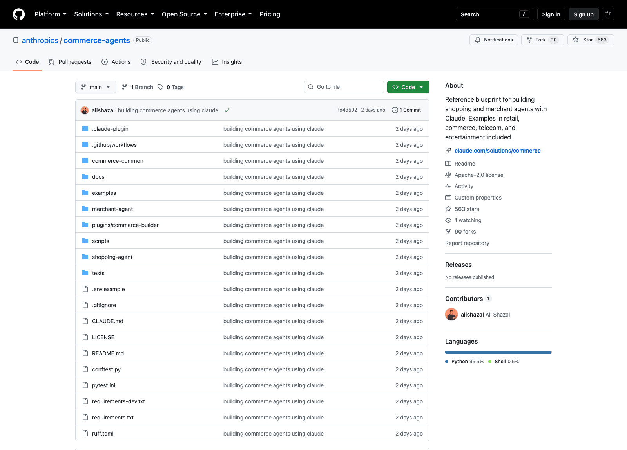Open the main branch selector dropdown
This screenshot has height=450, width=627.
coord(96,87)
